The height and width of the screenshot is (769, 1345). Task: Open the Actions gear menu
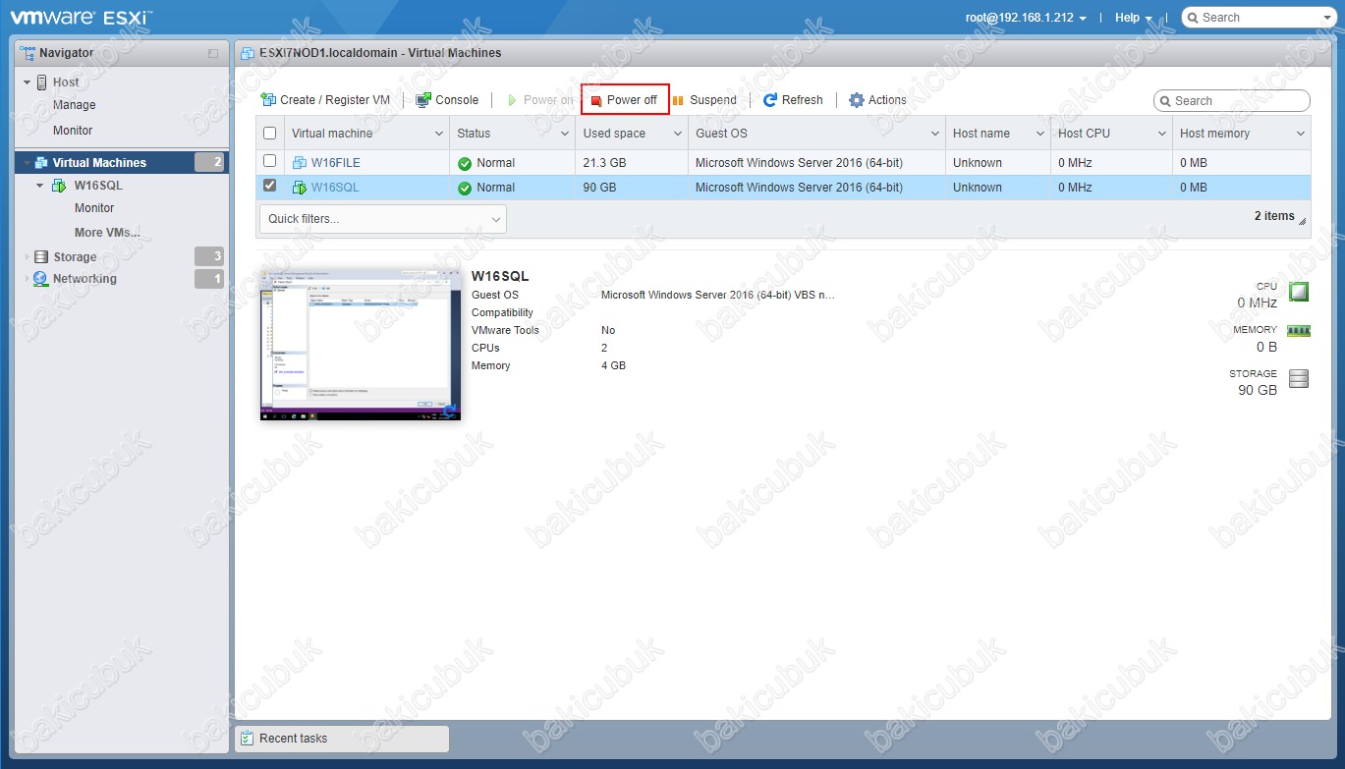(877, 100)
